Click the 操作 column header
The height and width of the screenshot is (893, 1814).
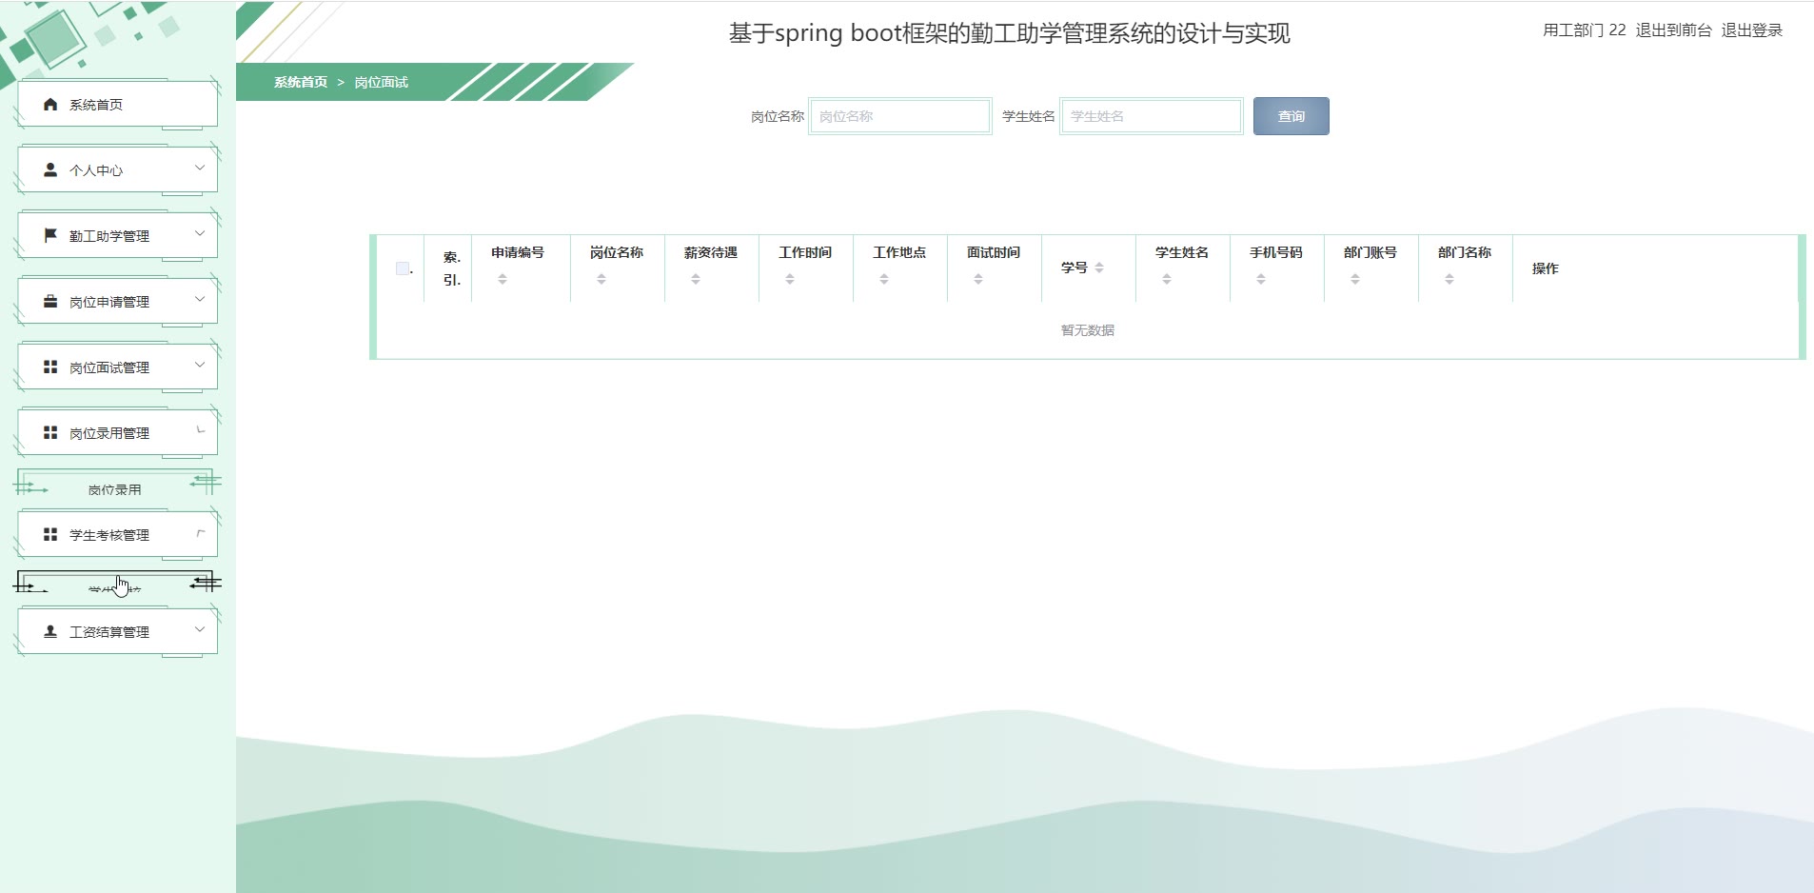point(1545,268)
